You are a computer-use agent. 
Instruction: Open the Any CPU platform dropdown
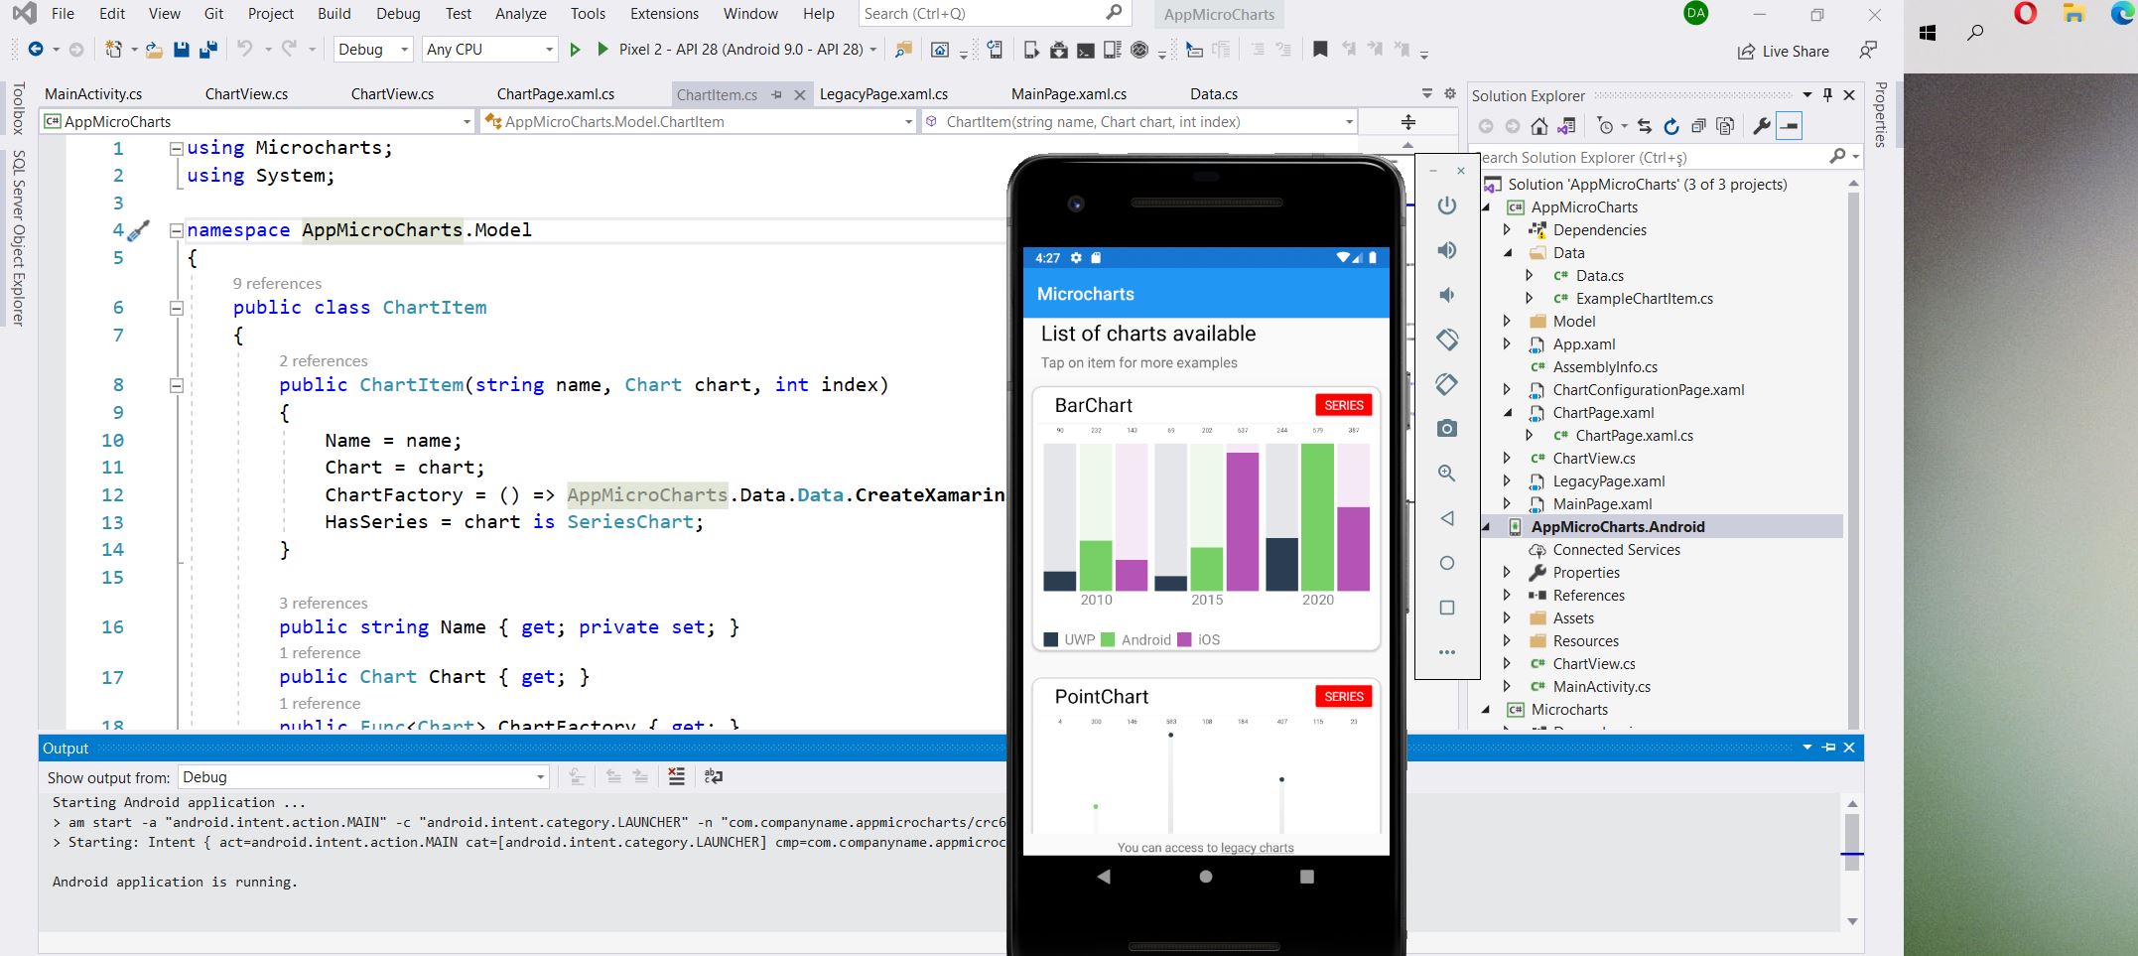pyautogui.click(x=489, y=50)
